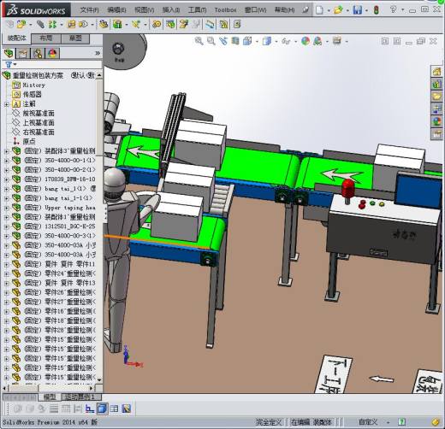Open SolidWorks Resources home icon in task pane
Viewport: 445px width, 429px height.
coord(436,72)
